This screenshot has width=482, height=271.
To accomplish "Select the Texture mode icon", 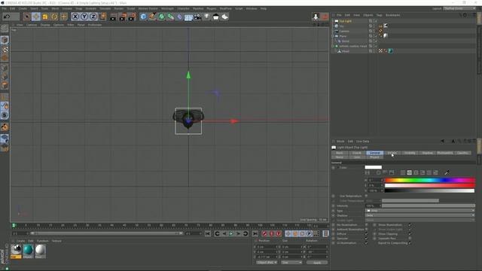I will 5,49.
